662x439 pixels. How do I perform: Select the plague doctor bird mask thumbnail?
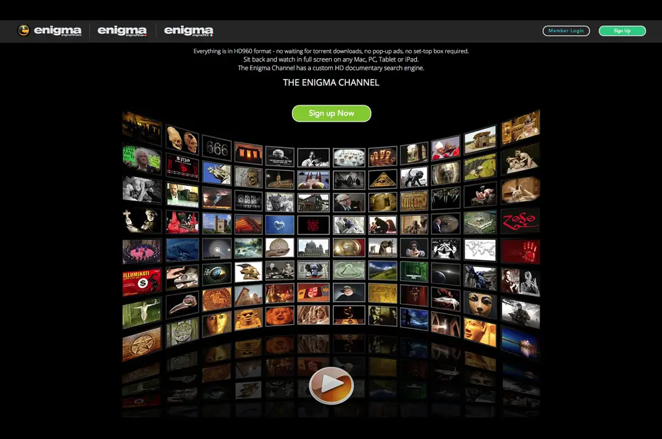tap(182, 304)
